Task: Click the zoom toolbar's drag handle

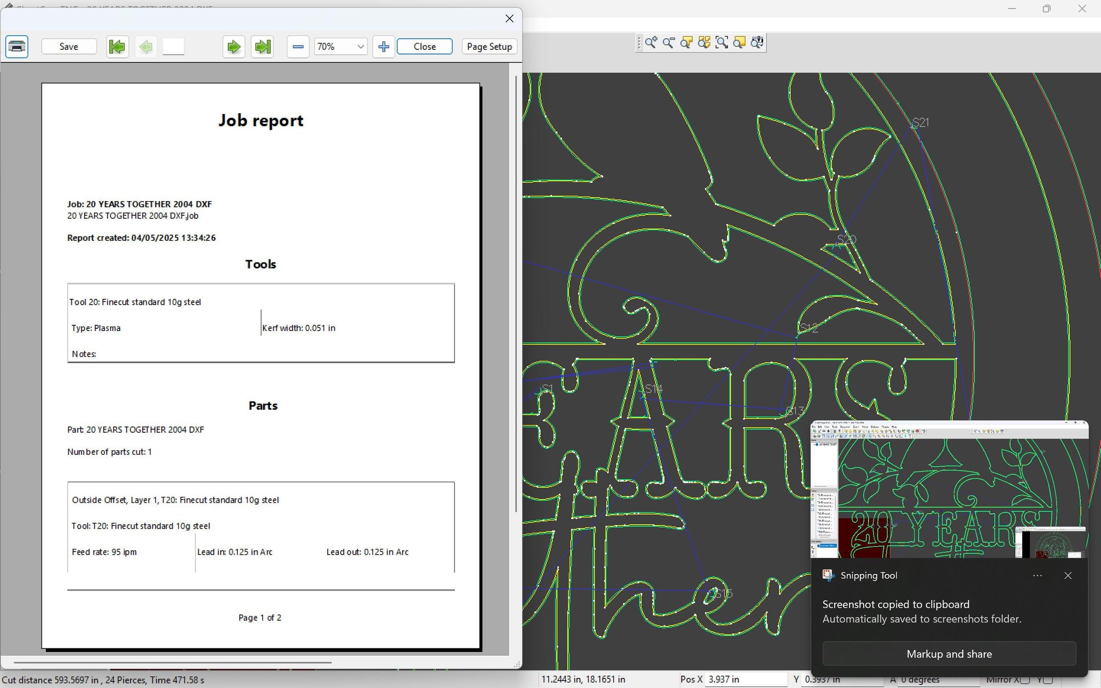Action: [639, 43]
